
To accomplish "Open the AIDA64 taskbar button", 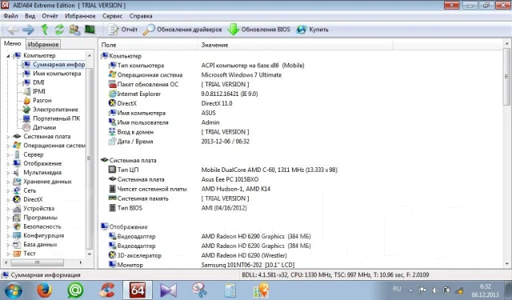I will click(x=138, y=290).
